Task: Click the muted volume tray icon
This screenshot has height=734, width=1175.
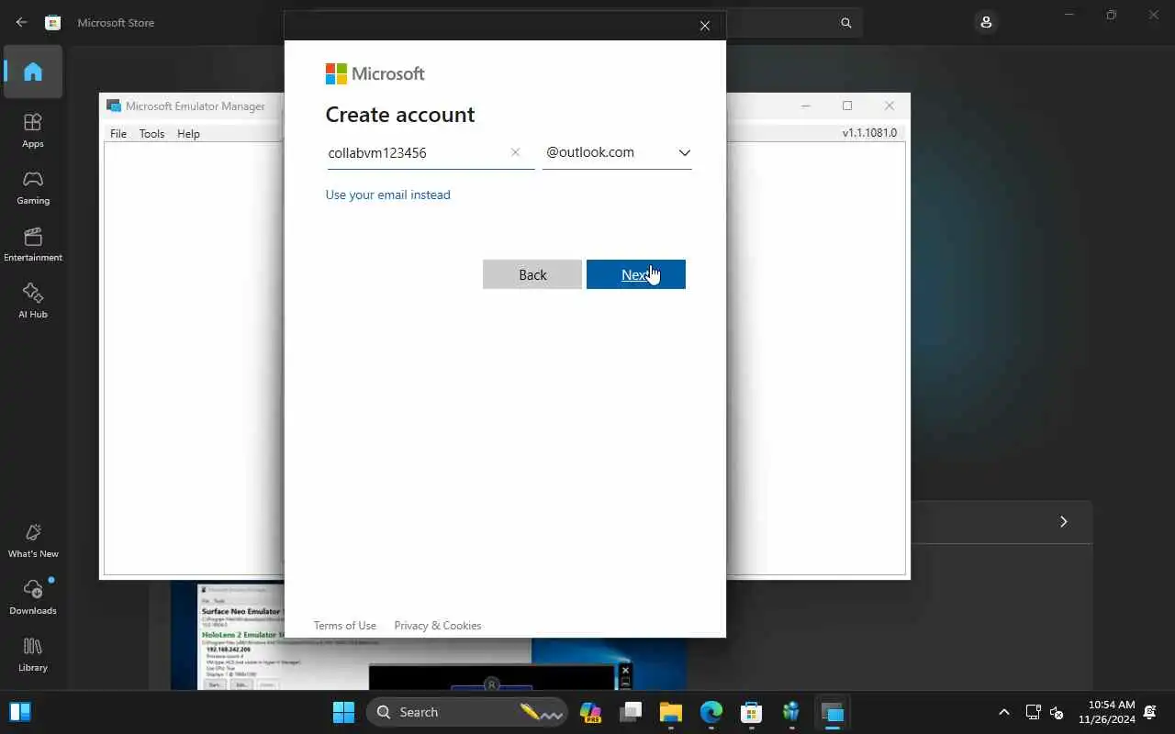Action: pos(1056,712)
